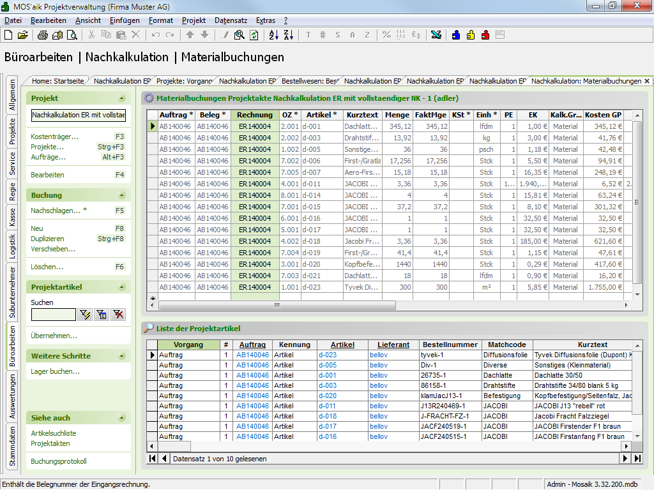Click the Print icon in the toolbar
The height and width of the screenshot is (490, 654).
point(43,35)
